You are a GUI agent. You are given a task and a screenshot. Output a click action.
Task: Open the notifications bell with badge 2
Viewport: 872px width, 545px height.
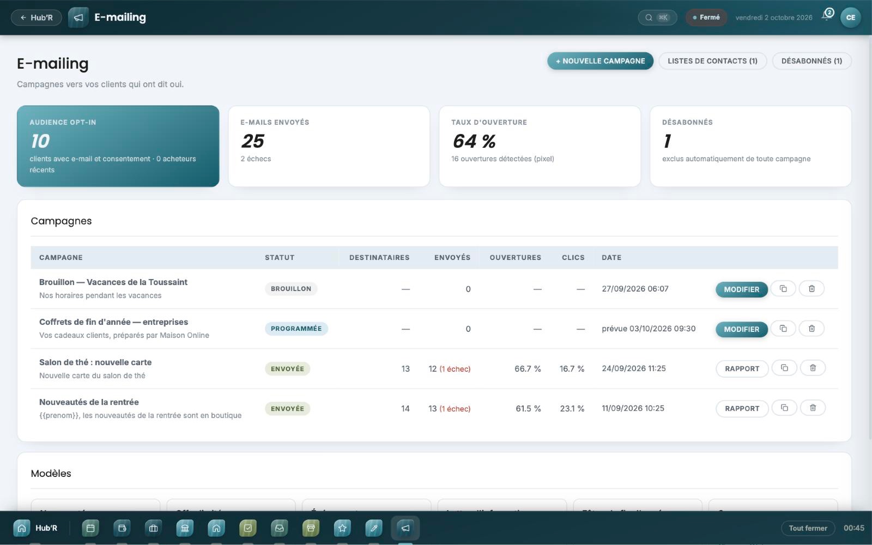click(828, 15)
